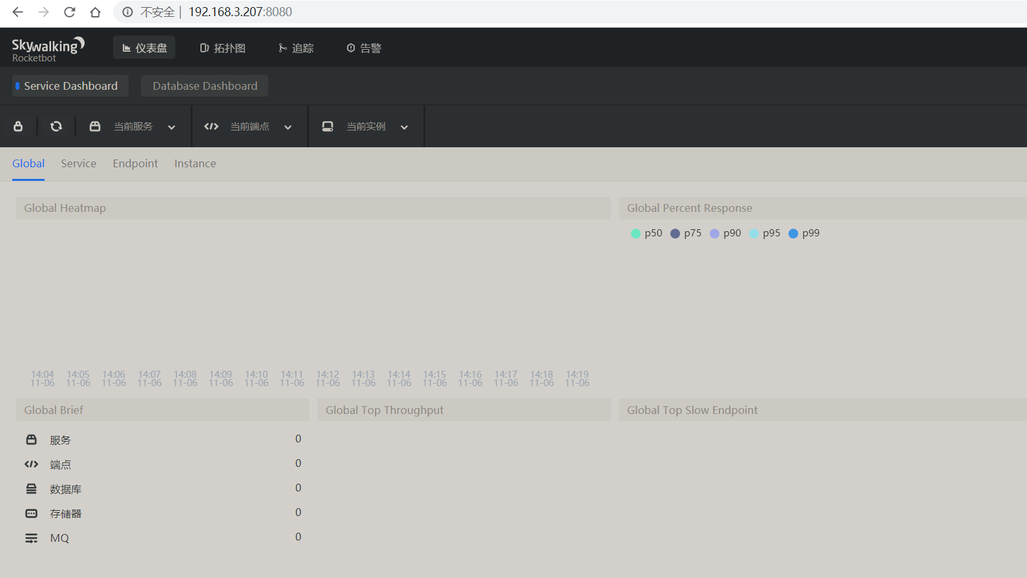1027x578 pixels.
Task: Click the browser back arrow
Action: pos(18,12)
